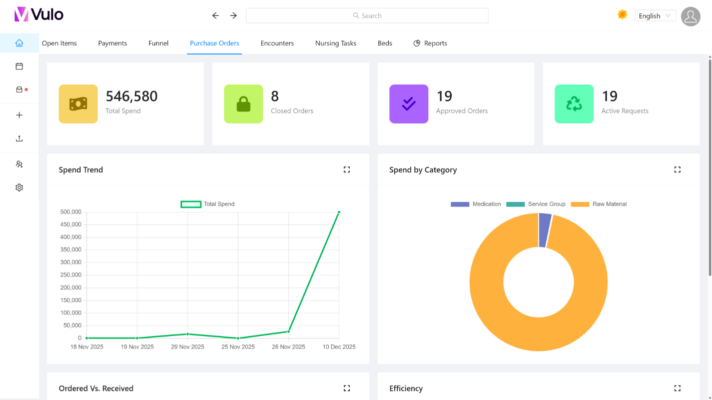Viewport: 712px width, 400px height.
Task: Click the forward navigation arrow
Action: [x=233, y=15]
